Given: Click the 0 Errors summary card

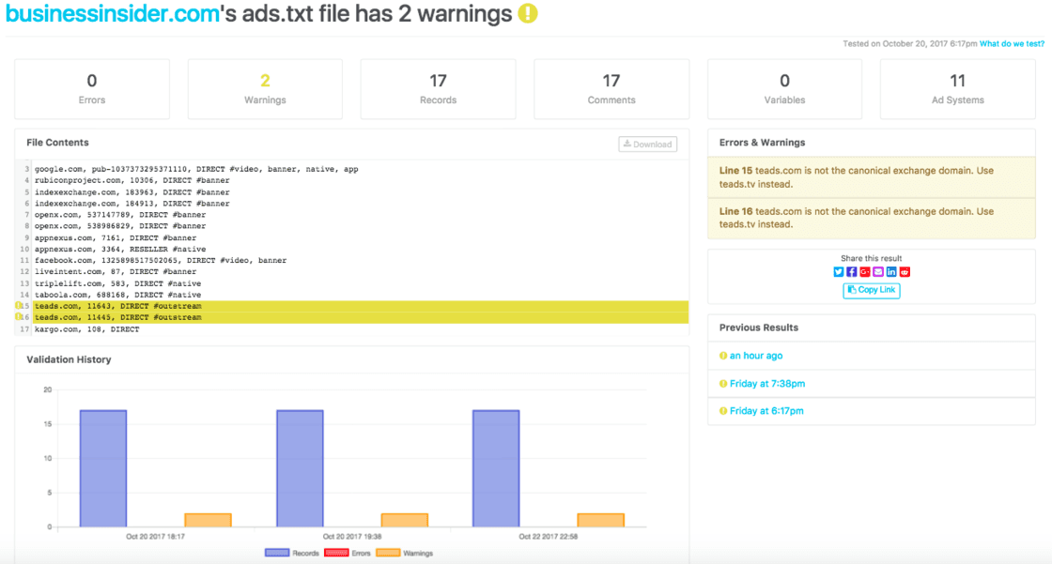Looking at the screenshot, I should point(92,89).
